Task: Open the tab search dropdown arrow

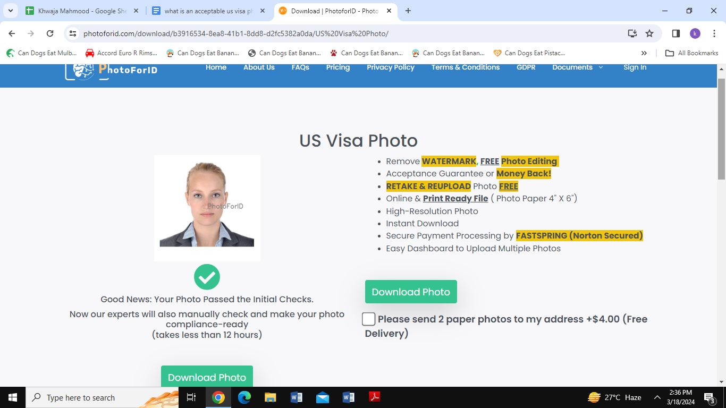Action: [10, 11]
